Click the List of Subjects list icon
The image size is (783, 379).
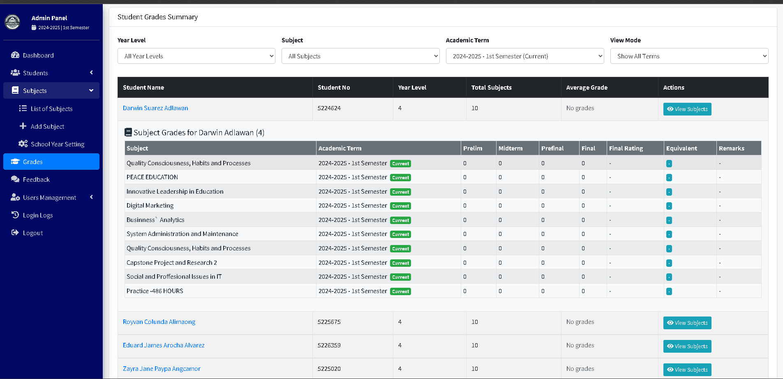tap(23, 109)
